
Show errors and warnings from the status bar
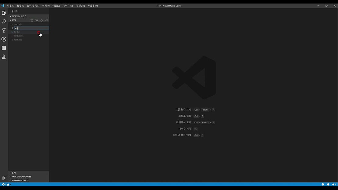point(7,184)
